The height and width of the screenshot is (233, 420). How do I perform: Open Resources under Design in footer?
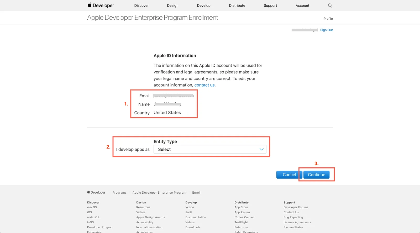pos(143,207)
